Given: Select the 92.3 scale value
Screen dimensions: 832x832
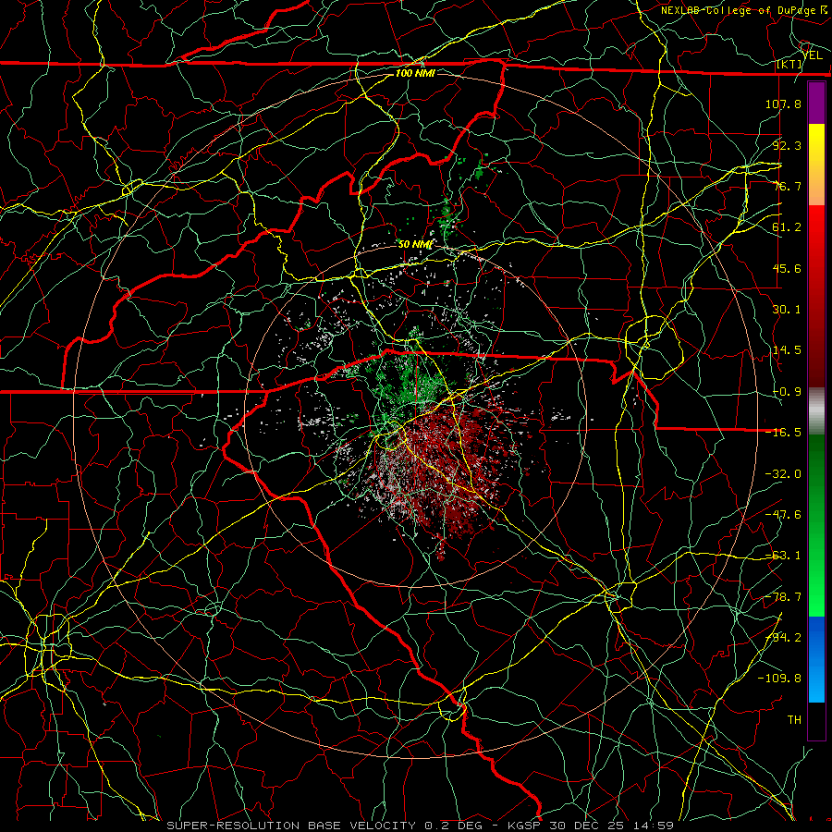Looking at the screenshot, I should tap(787, 145).
